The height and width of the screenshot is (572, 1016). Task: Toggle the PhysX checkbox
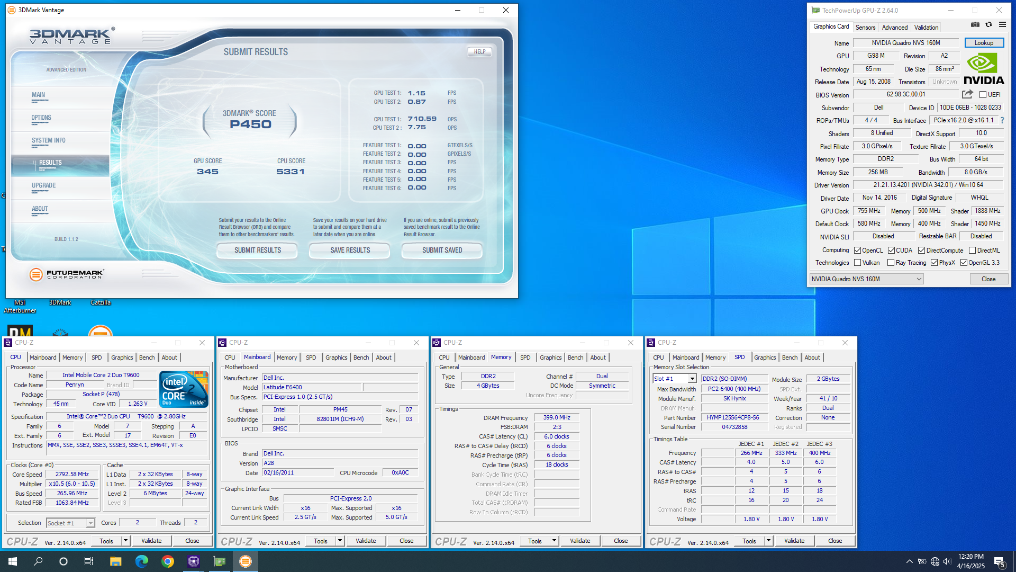click(x=934, y=263)
